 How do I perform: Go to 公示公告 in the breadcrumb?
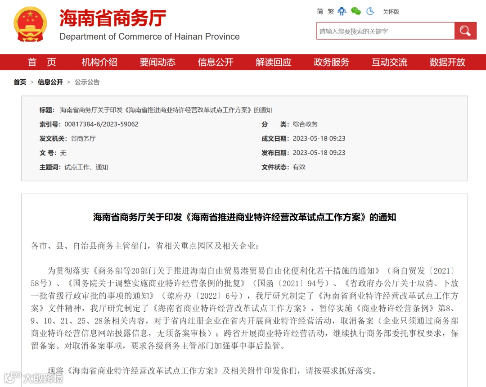coord(87,82)
